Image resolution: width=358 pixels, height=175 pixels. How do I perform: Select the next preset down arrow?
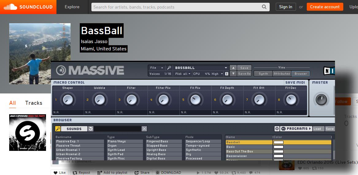pos(233,74)
